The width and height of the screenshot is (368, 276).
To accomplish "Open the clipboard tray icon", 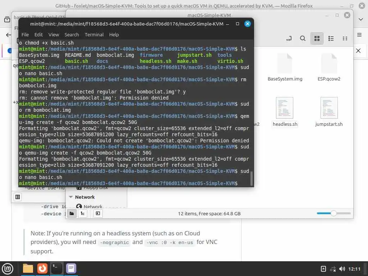I will click(x=323, y=269).
